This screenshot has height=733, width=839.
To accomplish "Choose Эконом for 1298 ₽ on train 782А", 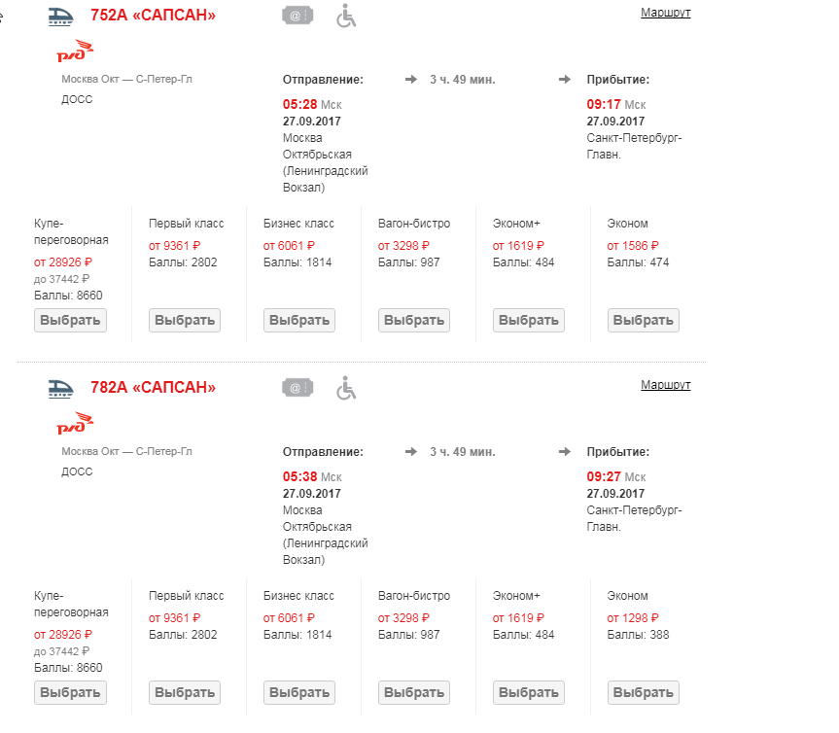I will coord(643,692).
